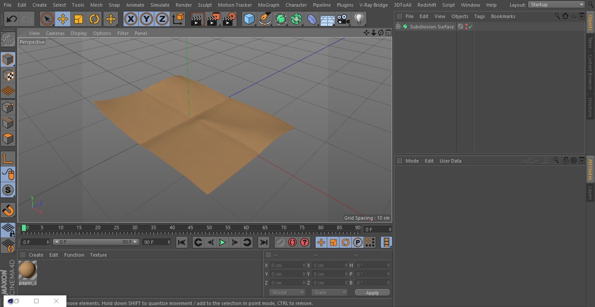This screenshot has height=307, width=595.
Task: Go to start of animation
Action: [182, 242]
